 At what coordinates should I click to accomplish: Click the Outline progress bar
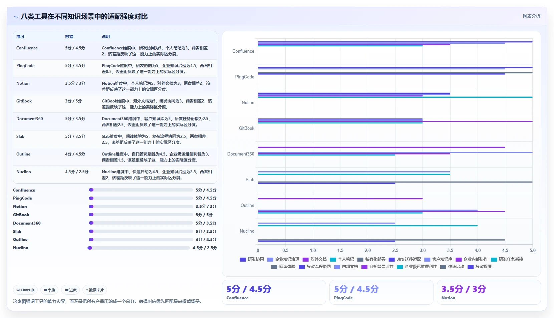(141, 240)
